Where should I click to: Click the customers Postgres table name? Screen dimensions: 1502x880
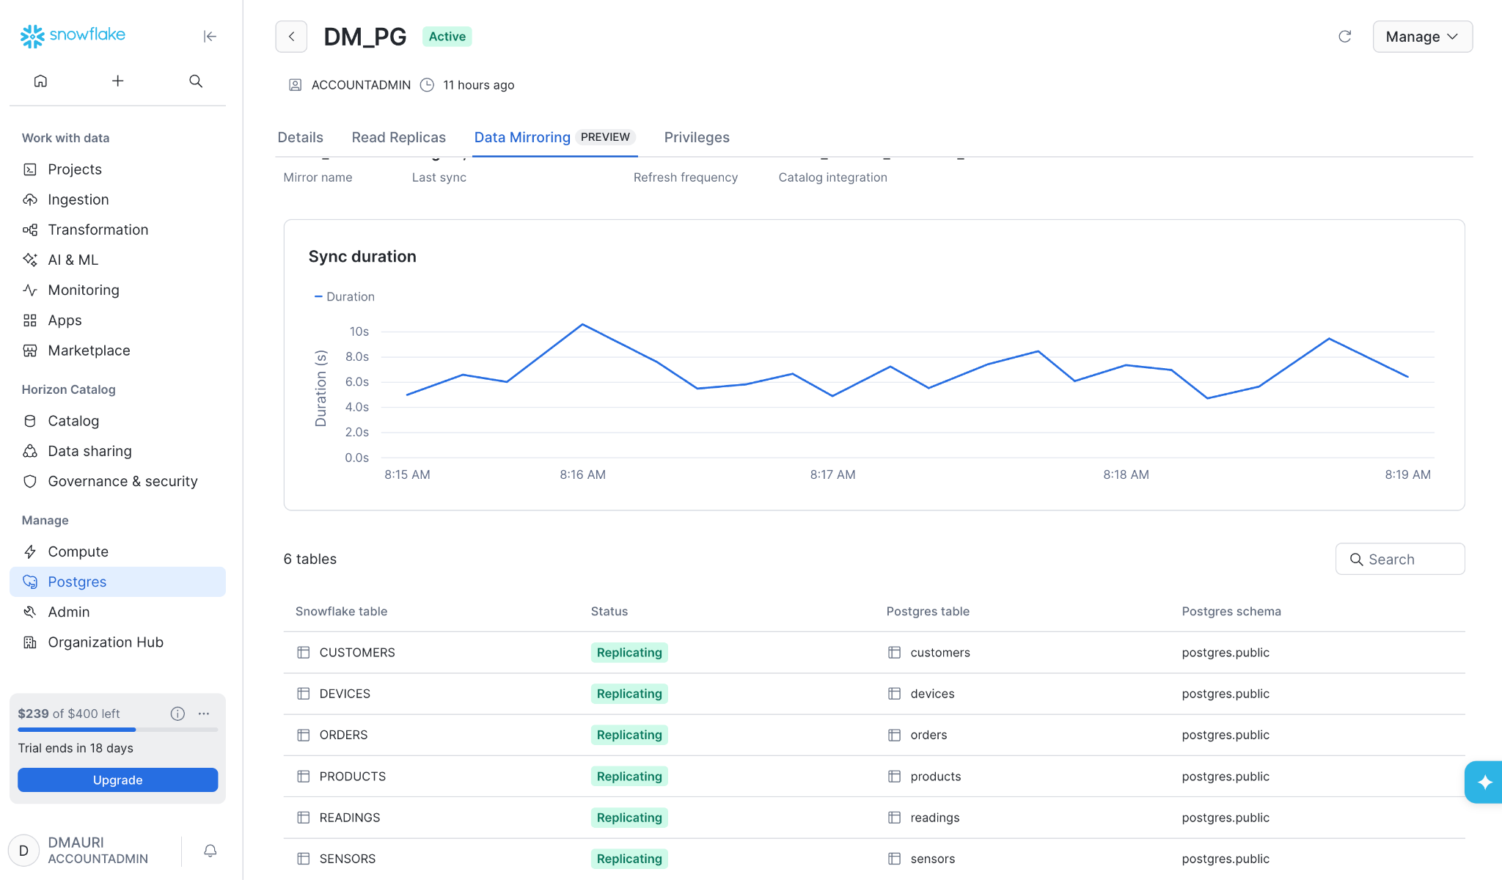(940, 653)
